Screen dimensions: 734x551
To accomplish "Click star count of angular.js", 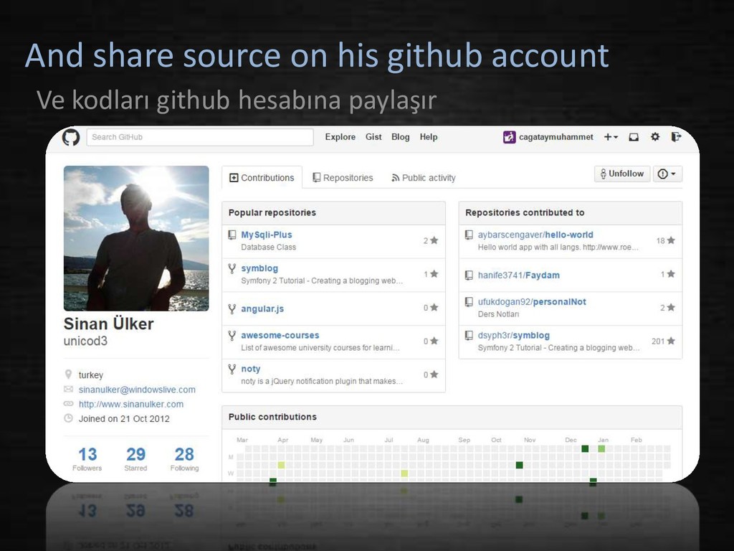I will [x=431, y=308].
